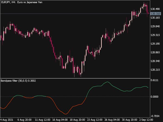Click the 128.540 price axis label
163x122 pixels.
pyautogui.click(x=155, y=61)
